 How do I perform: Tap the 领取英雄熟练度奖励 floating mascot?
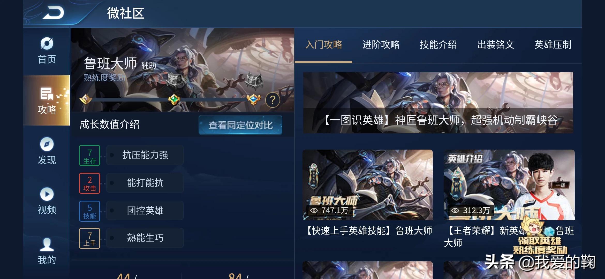(x=540, y=236)
